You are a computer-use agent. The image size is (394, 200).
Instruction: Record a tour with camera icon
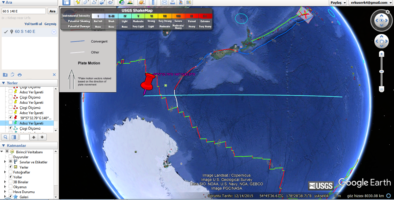pos(111,3)
